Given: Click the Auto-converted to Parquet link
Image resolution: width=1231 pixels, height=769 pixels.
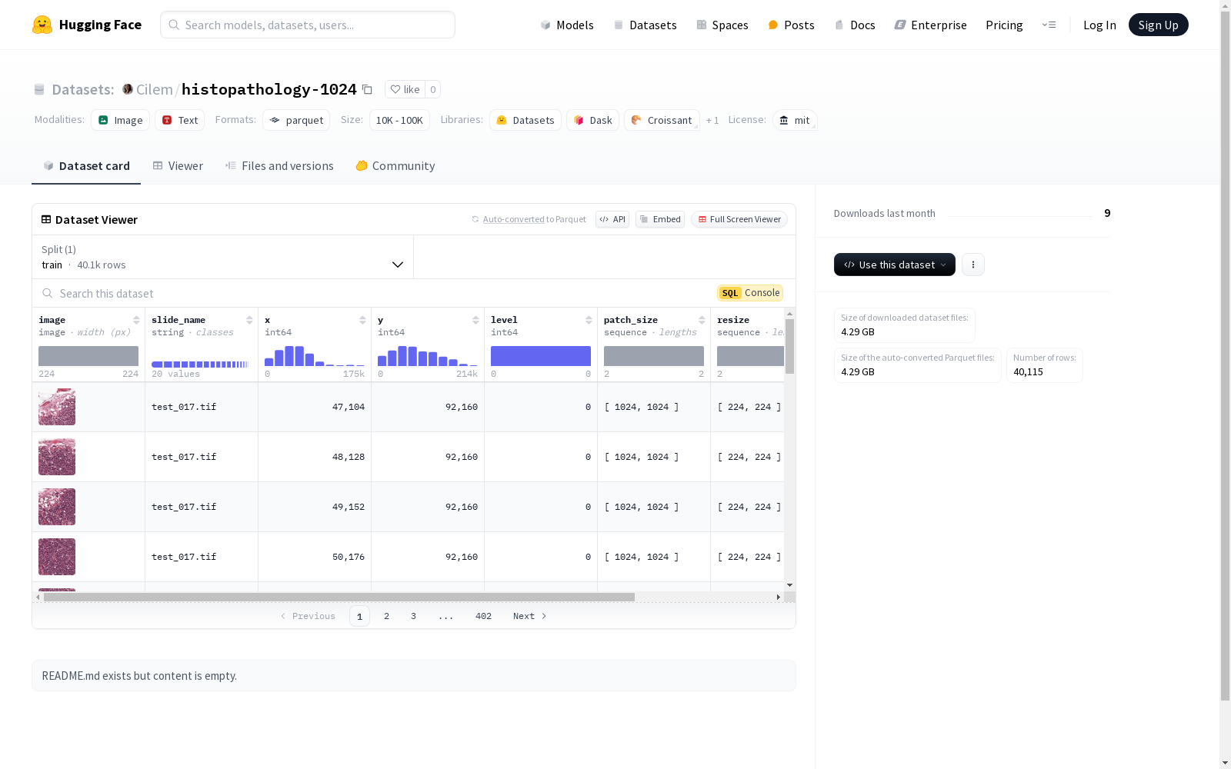Looking at the screenshot, I should pos(513,219).
